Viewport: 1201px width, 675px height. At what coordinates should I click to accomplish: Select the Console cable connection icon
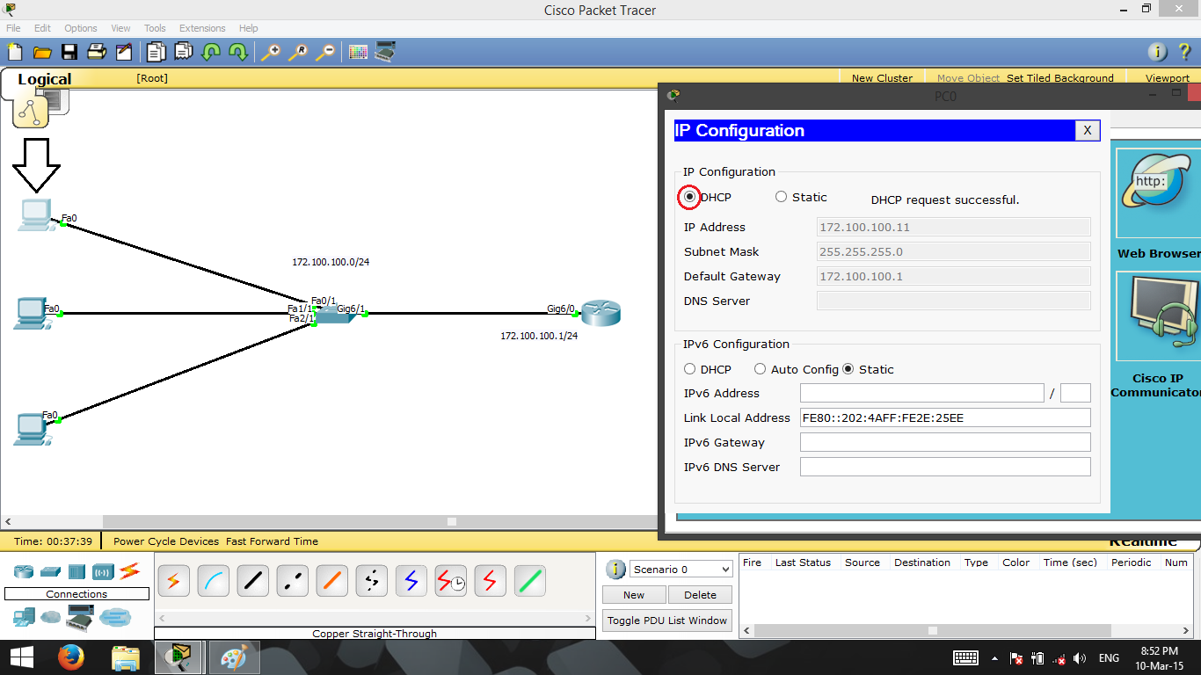(x=213, y=580)
